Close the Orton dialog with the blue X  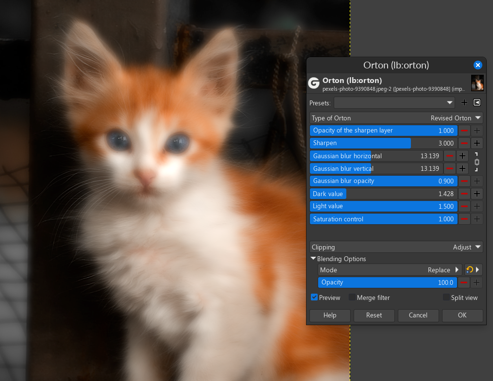[x=477, y=65]
